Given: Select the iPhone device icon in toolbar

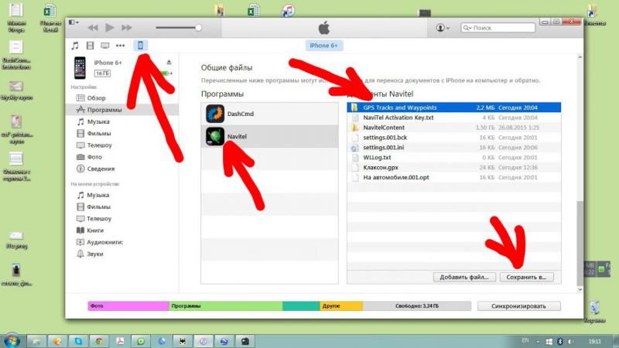Looking at the screenshot, I should pyautogui.click(x=140, y=46).
